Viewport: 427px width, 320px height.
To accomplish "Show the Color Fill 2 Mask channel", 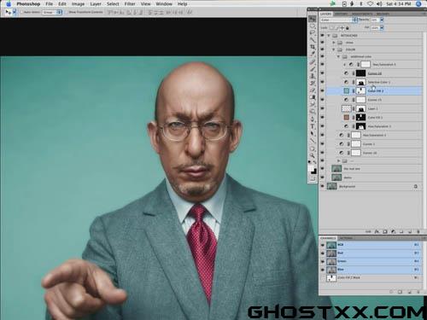I will 323,278.
